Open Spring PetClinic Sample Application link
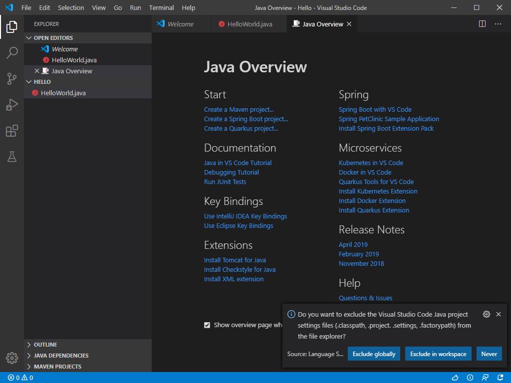Image resolution: width=511 pixels, height=383 pixels. 388,119
